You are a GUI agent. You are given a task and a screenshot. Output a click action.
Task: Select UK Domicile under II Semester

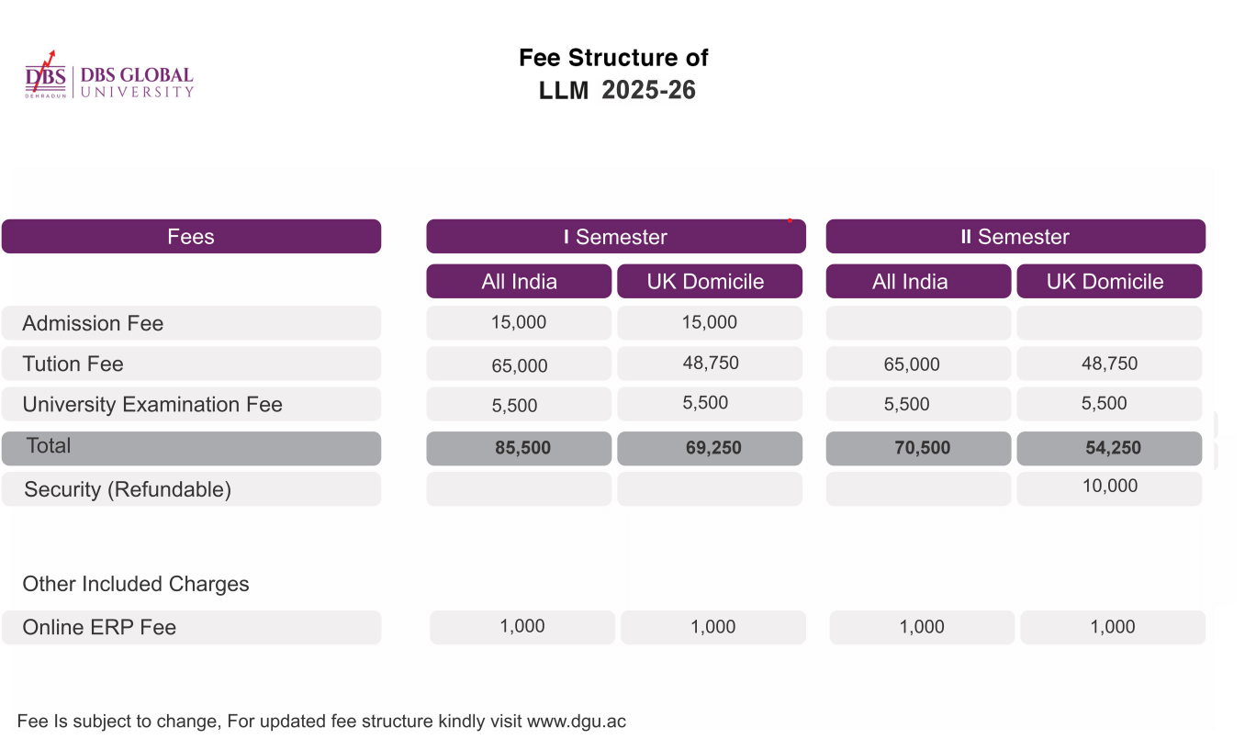(x=1108, y=282)
